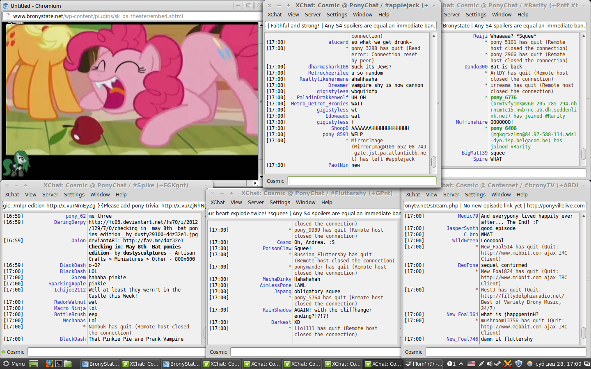Open XChat menu in #applejack window
This screenshot has height=369, width=591.
click(x=275, y=15)
